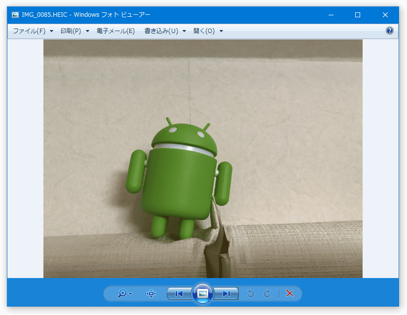Viewport: 407px width, 315px height.
Task: Click the photo viewer app icon in title bar
Action: [x=15, y=15]
